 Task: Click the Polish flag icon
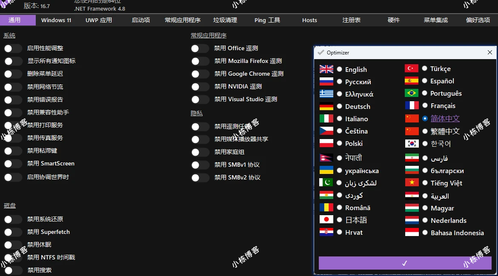coord(326,143)
